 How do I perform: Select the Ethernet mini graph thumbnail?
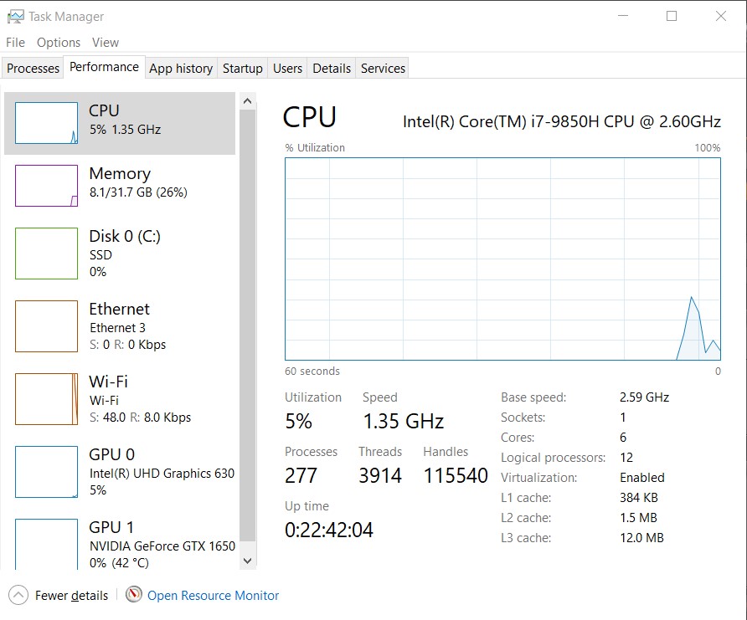(46, 326)
